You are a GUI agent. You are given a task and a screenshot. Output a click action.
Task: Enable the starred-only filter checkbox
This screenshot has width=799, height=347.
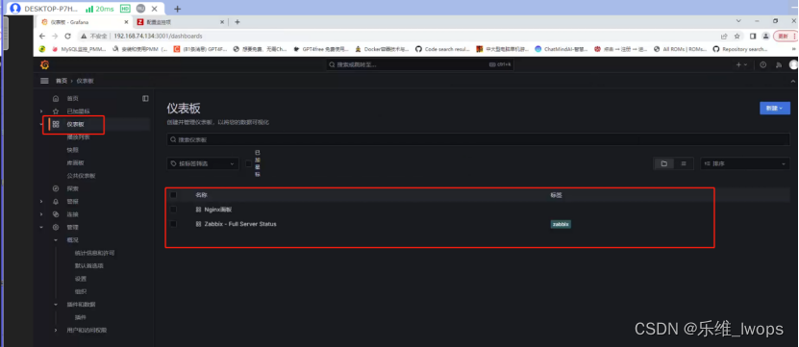point(249,163)
